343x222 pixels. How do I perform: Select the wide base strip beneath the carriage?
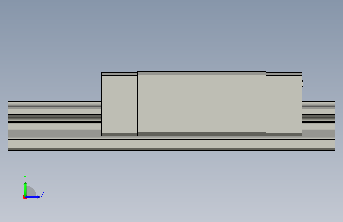172,144
